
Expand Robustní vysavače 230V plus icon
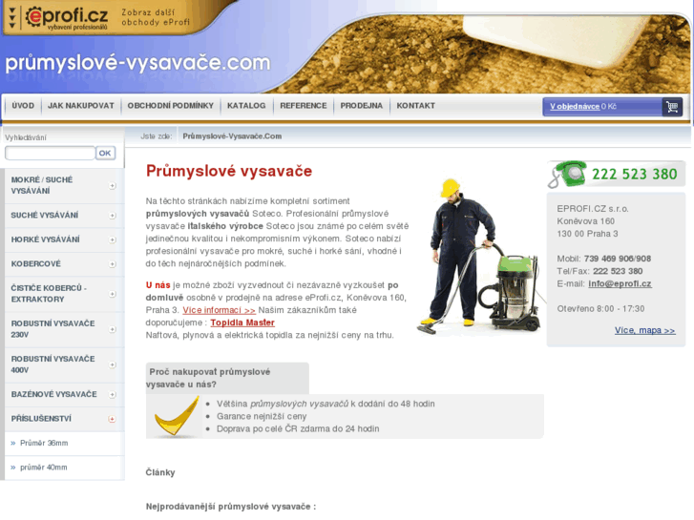113,329
